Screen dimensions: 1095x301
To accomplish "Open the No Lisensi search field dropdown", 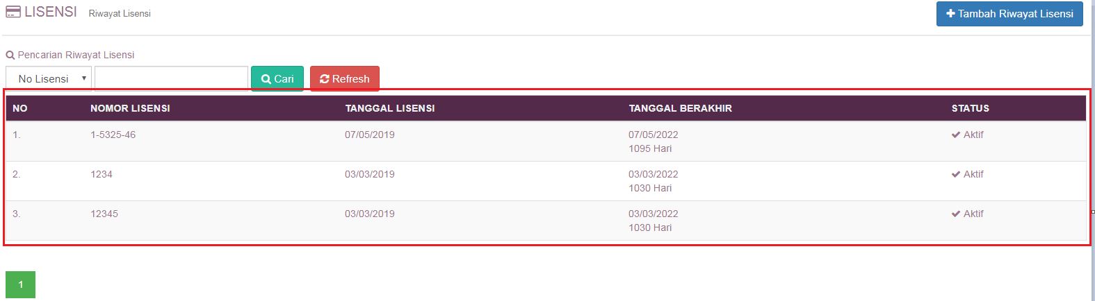I will [49, 78].
